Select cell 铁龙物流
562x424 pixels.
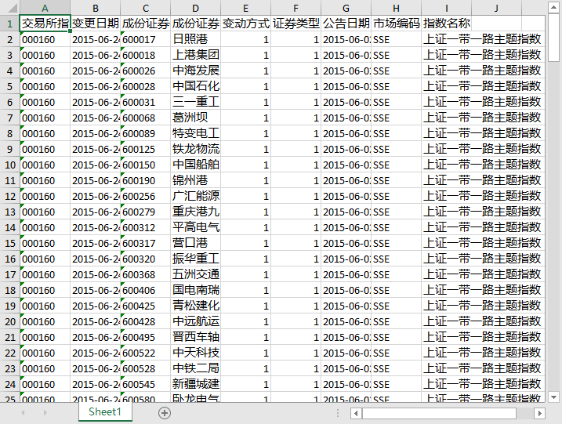click(196, 149)
